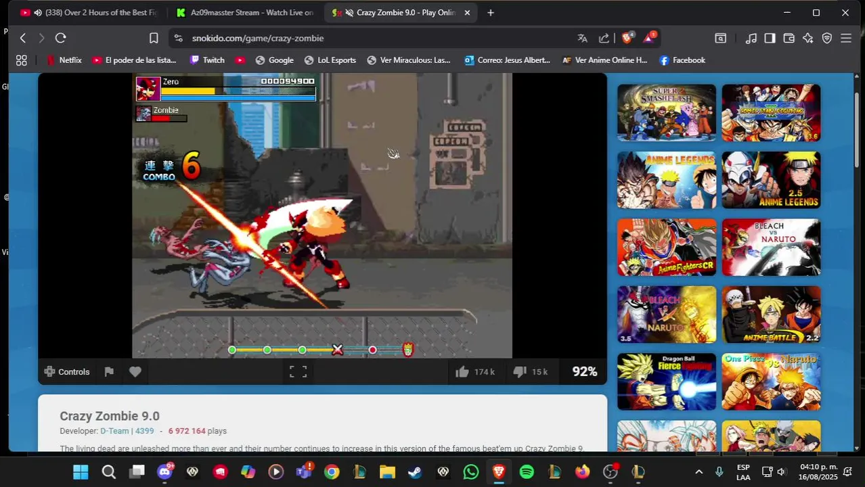This screenshot has height=487, width=865.
Task: Click the 4399 developer link
Action: click(144, 431)
